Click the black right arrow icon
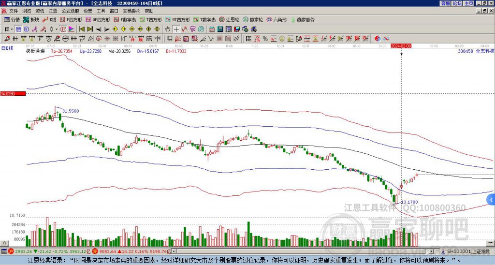The image size is (495, 265). click(107, 29)
